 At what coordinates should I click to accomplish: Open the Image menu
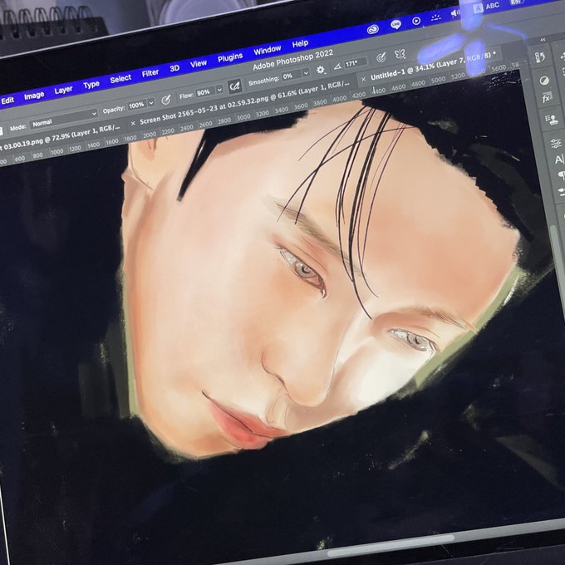34,96
